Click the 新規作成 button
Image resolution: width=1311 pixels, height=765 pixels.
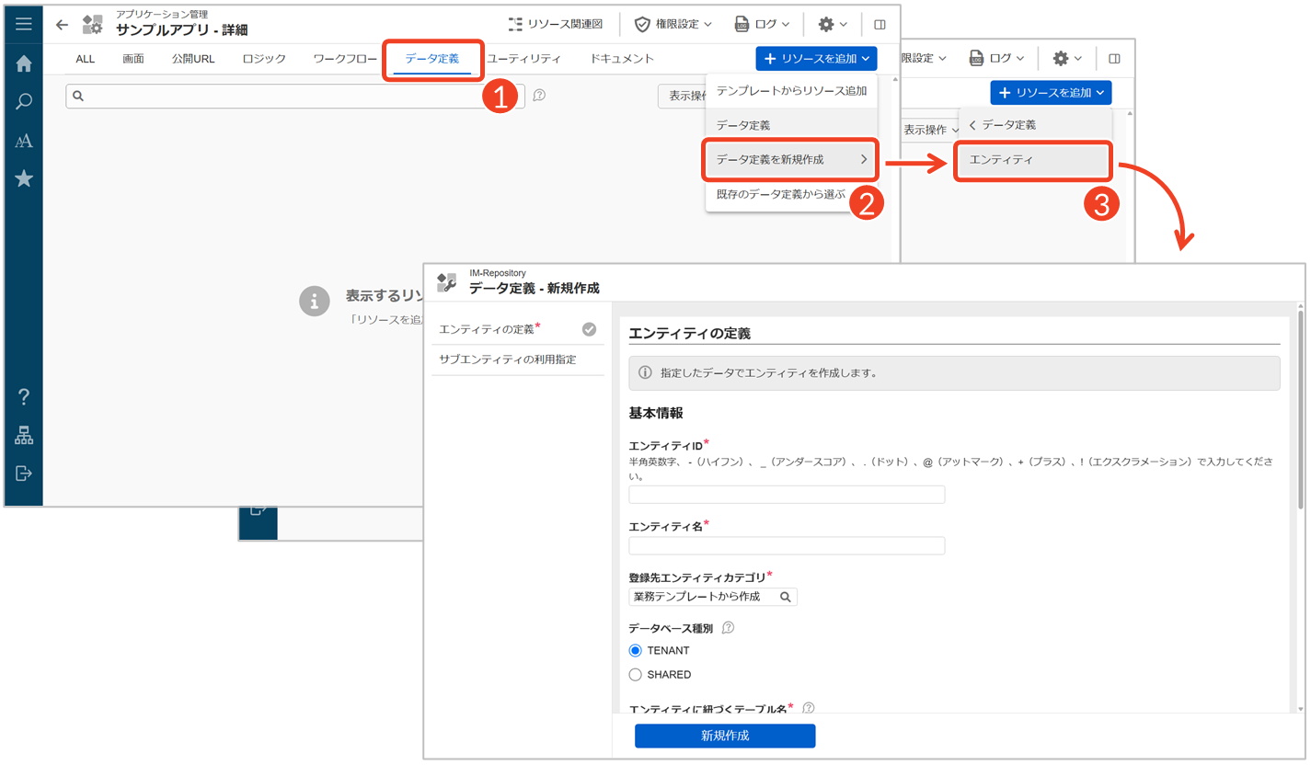point(724,736)
